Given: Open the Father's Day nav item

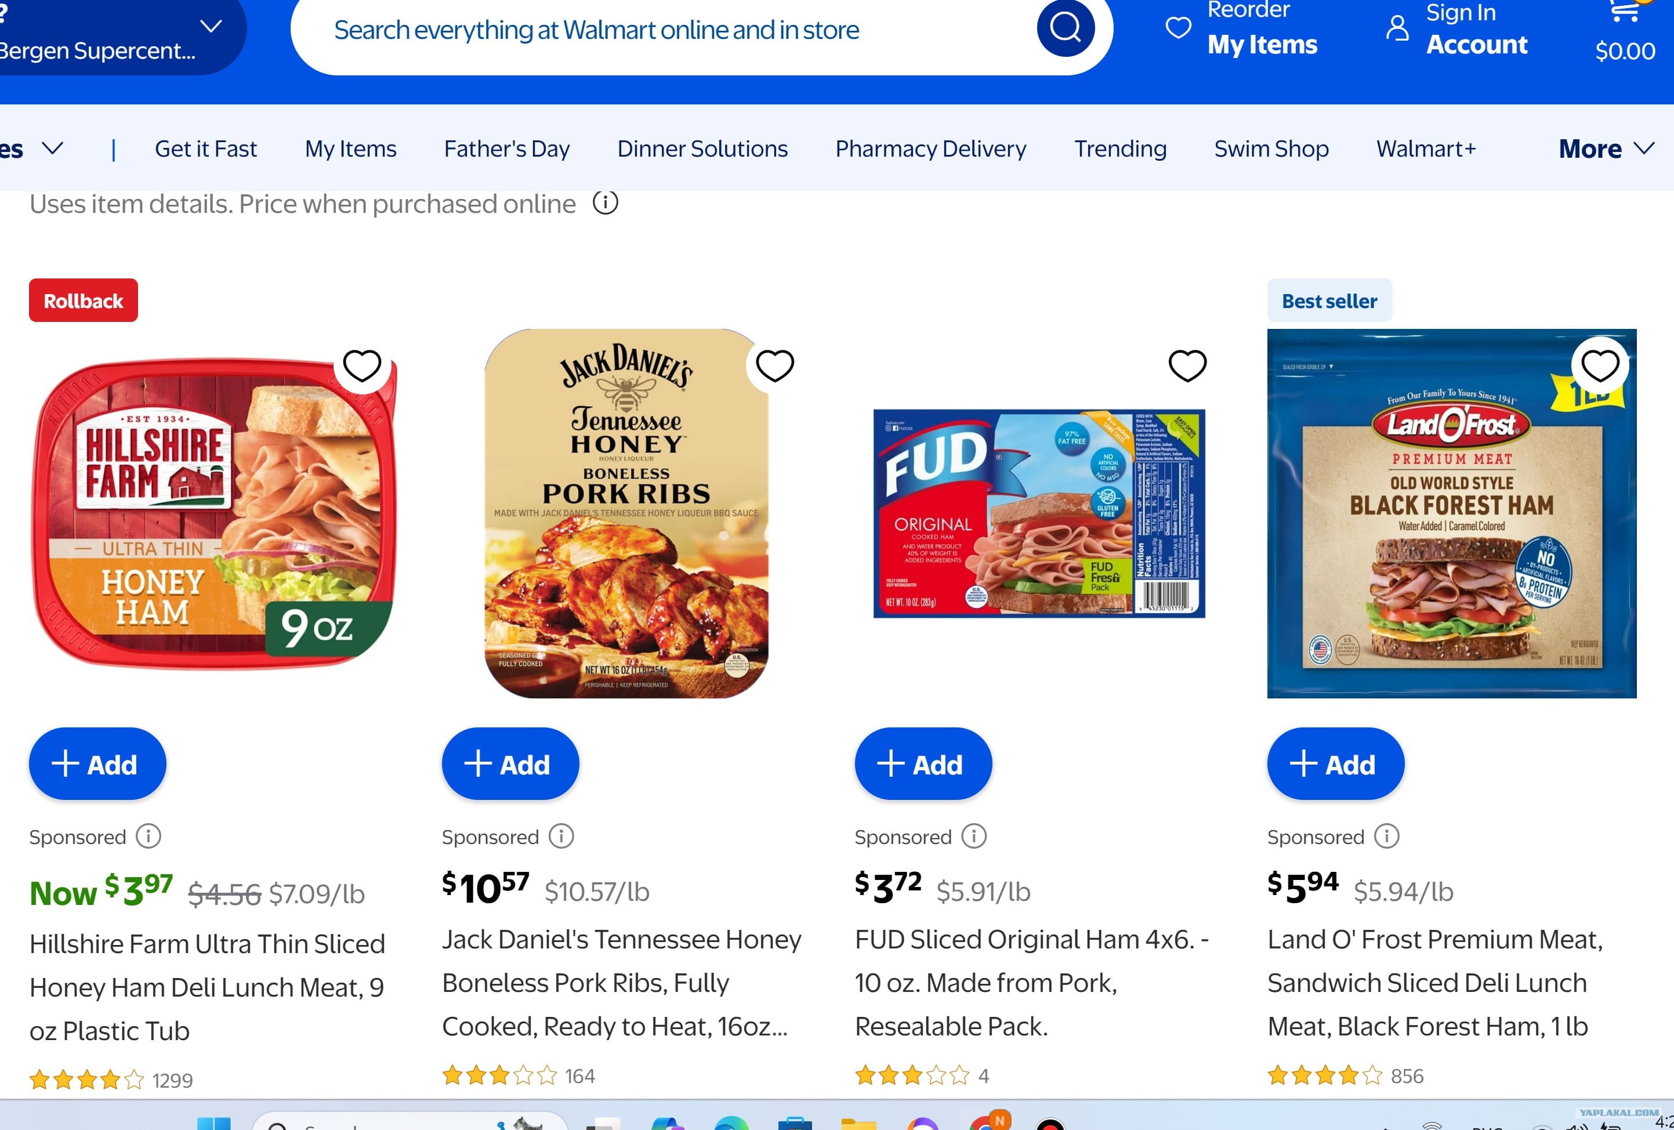Looking at the screenshot, I should (506, 149).
